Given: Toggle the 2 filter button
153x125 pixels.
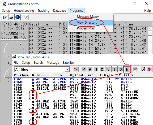Looking at the screenshot, I should click(x=102, y=69).
